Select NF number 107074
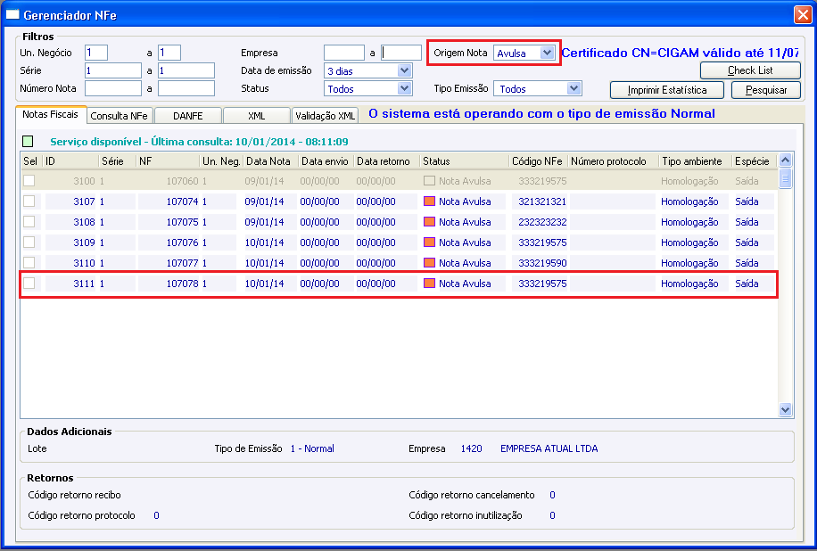 pyautogui.click(x=182, y=201)
